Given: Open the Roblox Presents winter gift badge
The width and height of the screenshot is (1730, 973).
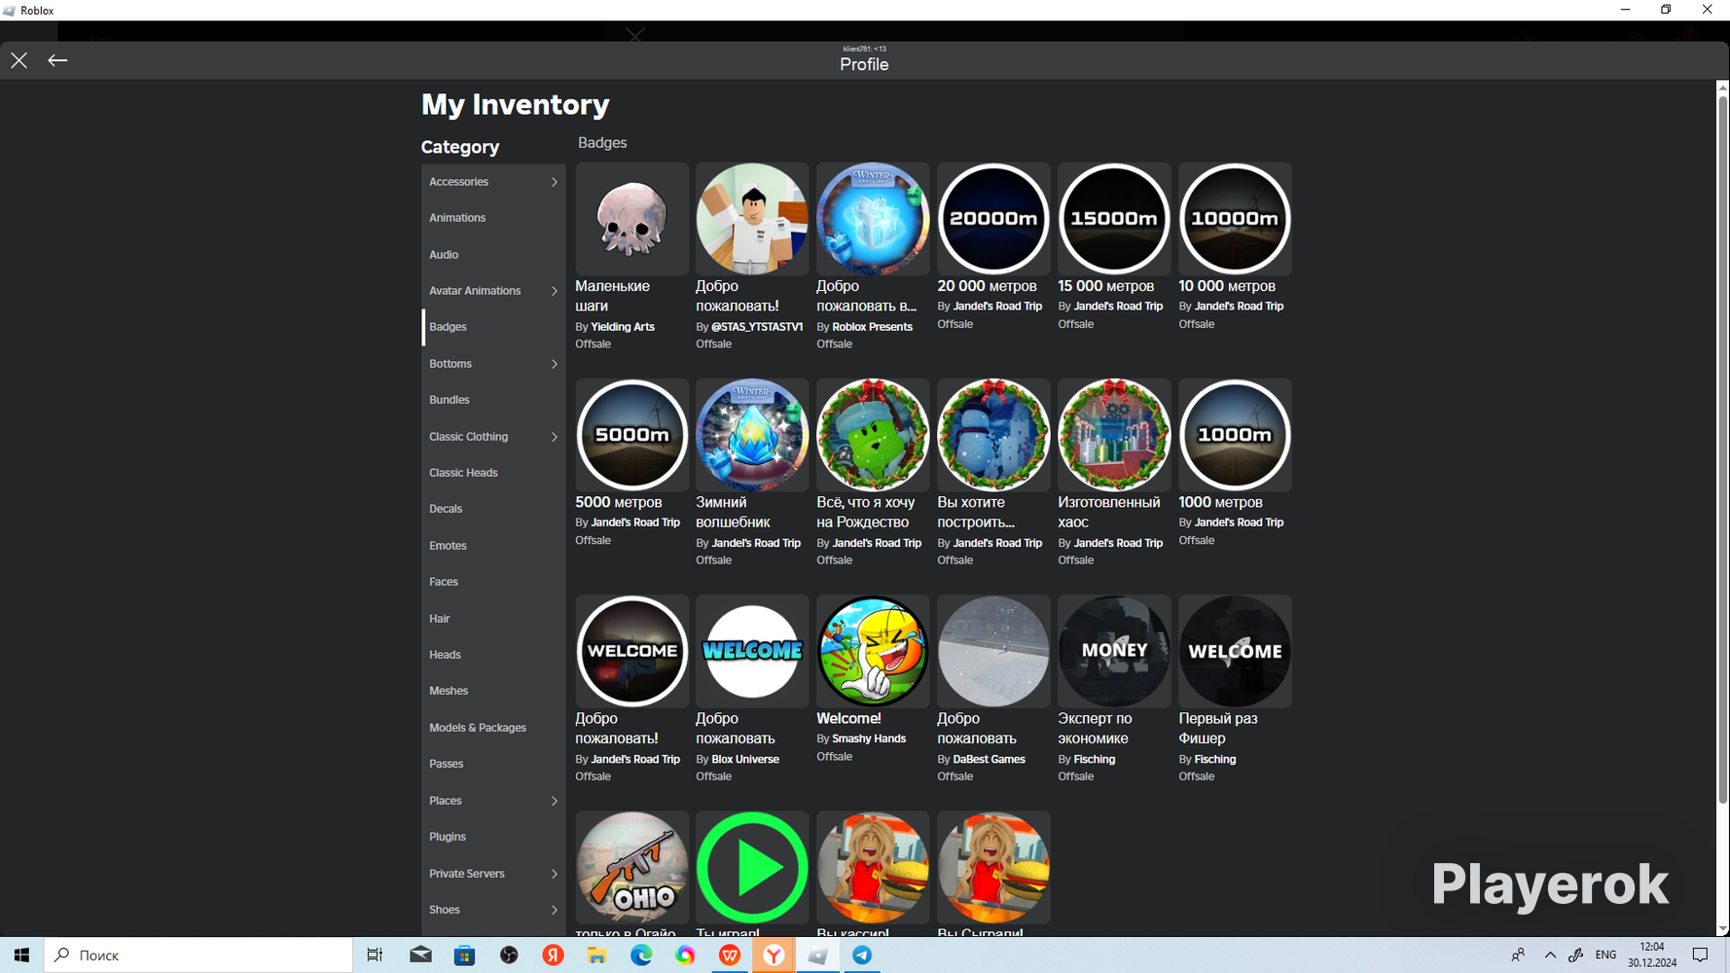Looking at the screenshot, I should pos(873,218).
